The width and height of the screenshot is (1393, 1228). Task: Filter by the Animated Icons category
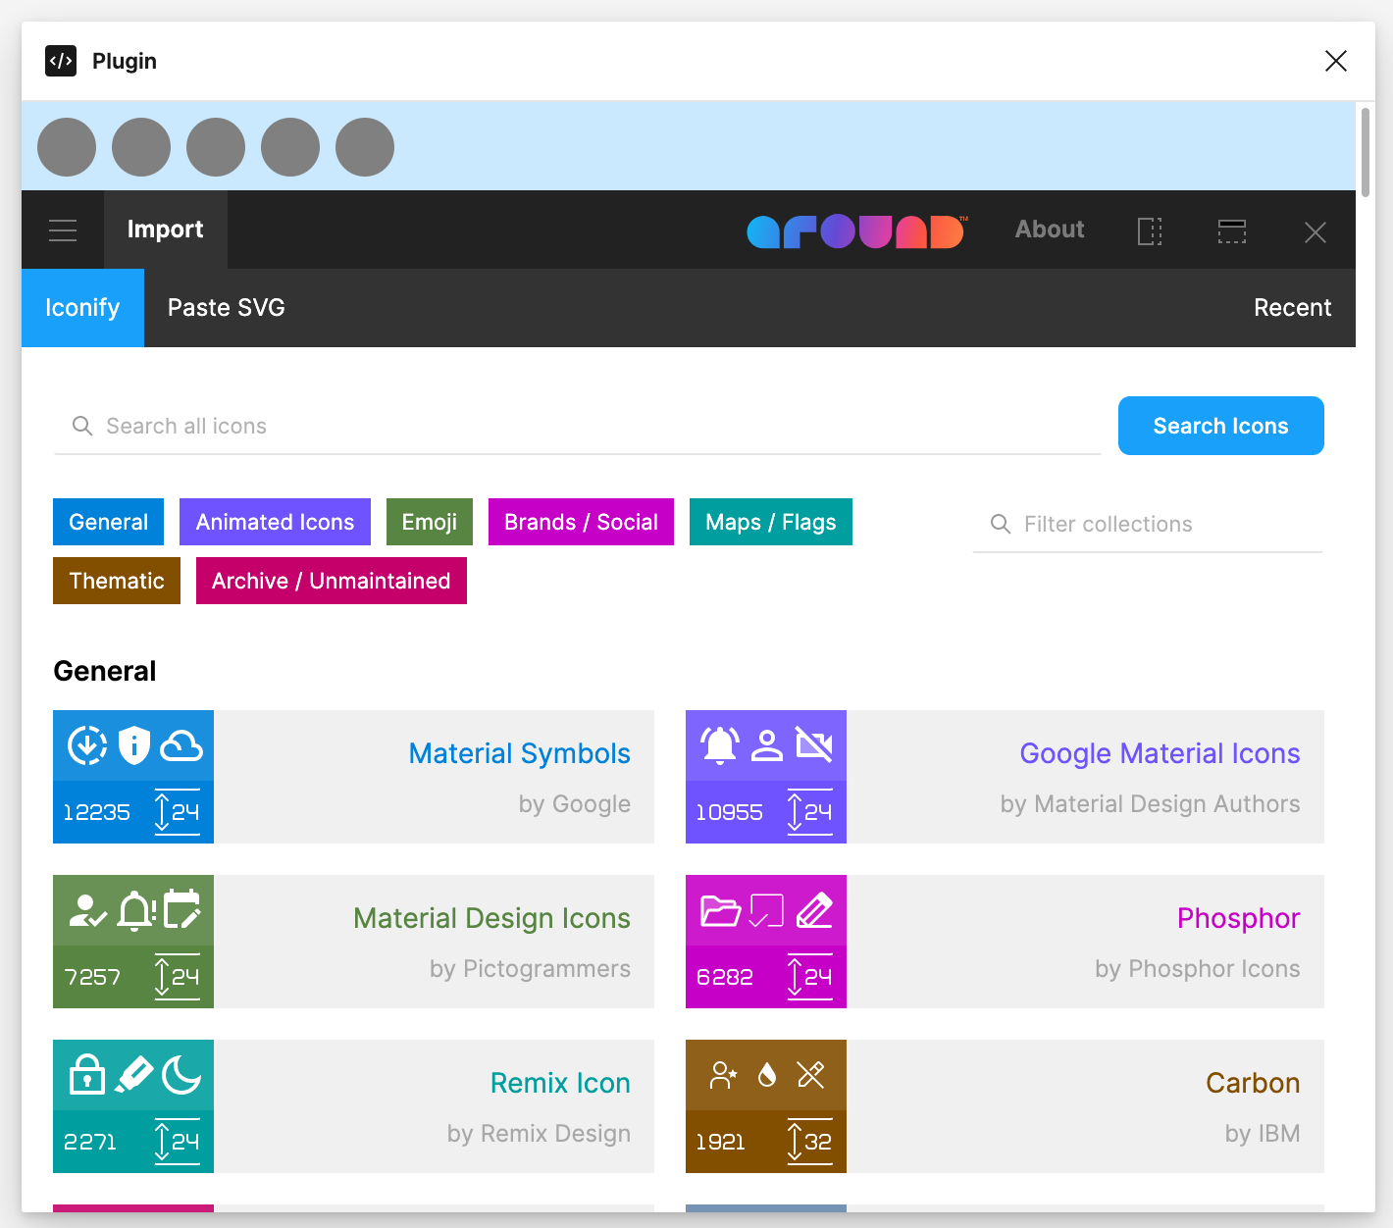coord(275,522)
